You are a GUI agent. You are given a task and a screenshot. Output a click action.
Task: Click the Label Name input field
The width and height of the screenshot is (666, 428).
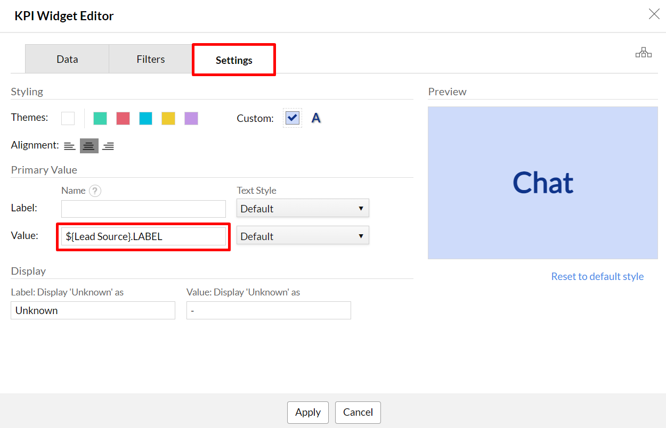pos(143,209)
